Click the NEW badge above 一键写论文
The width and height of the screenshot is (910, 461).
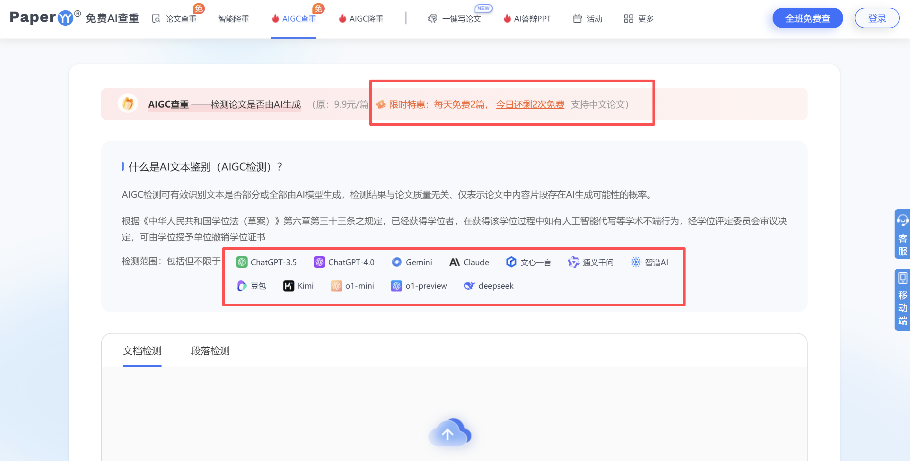483,8
